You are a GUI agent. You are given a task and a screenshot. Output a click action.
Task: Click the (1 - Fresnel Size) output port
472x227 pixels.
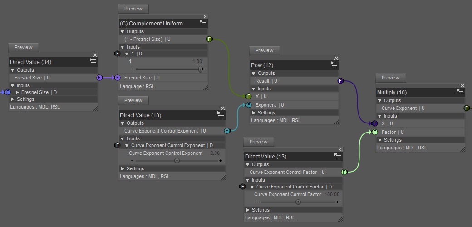(209, 39)
